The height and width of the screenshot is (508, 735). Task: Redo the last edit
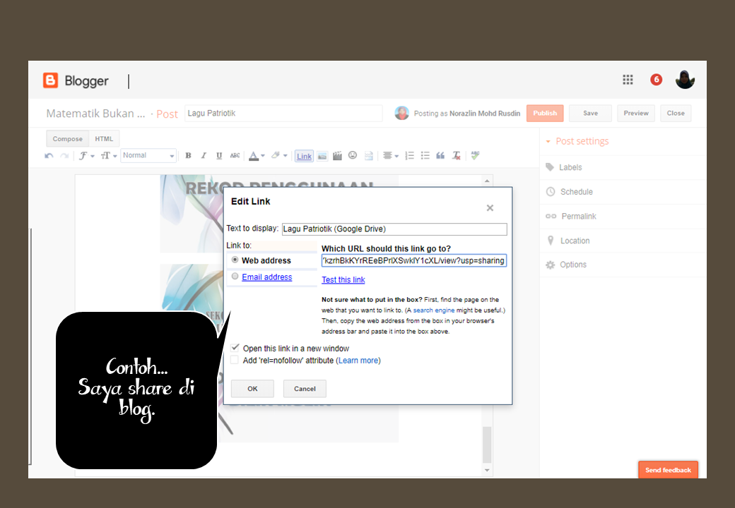[x=65, y=156]
